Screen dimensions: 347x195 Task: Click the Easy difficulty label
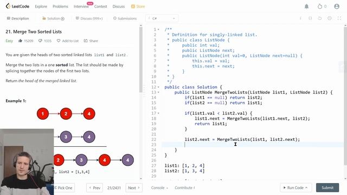pyautogui.click(x=9, y=41)
